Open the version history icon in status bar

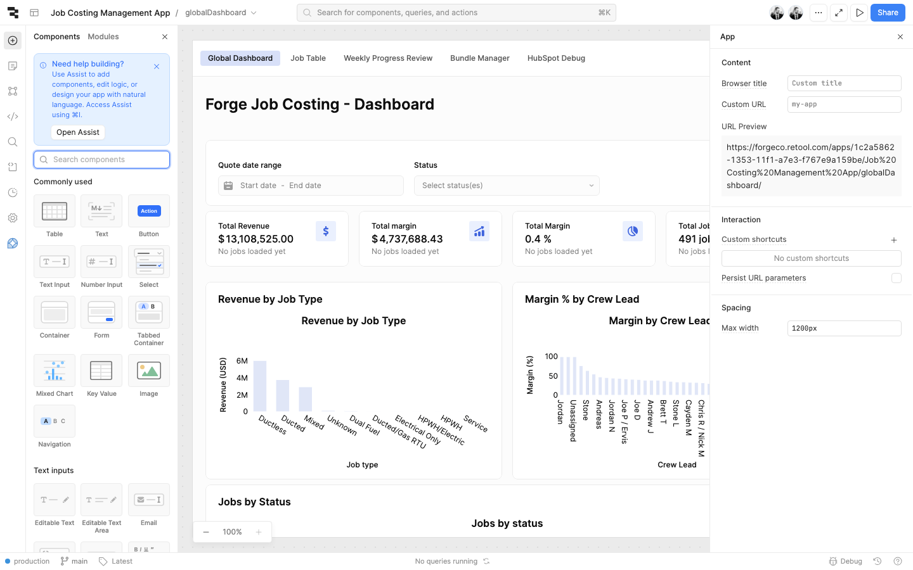877,561
